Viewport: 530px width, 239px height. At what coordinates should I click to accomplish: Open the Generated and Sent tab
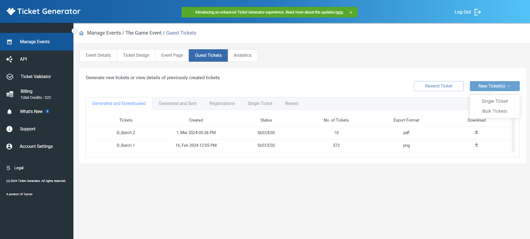click(x=178, y=104)
